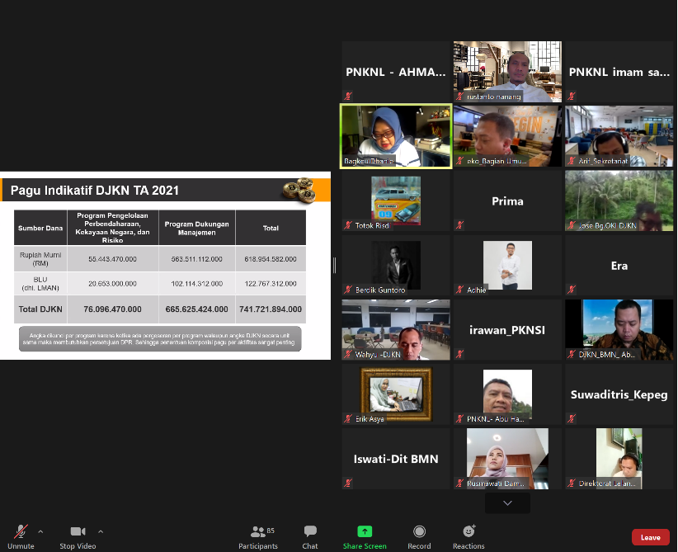Click the shared Pagu Indikatif DJKN slide
This screenshot has height=552, width=678.
click(165, 266)
